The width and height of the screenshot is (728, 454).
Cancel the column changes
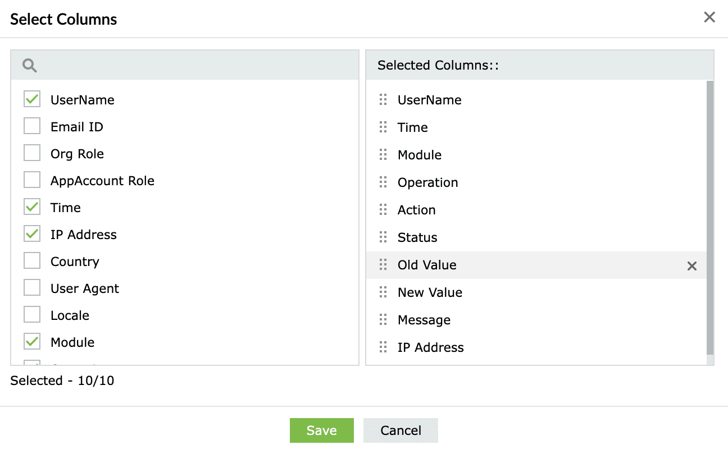point(401,430)
